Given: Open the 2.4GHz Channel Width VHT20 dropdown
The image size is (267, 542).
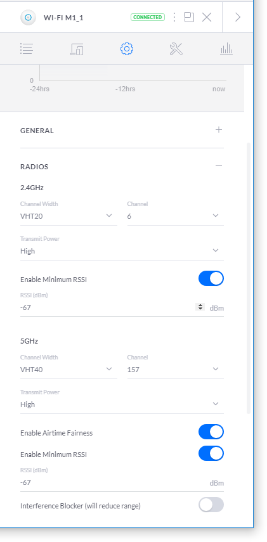Looking at the screenshot, I should pyautogui.click(x=68, y=216).
